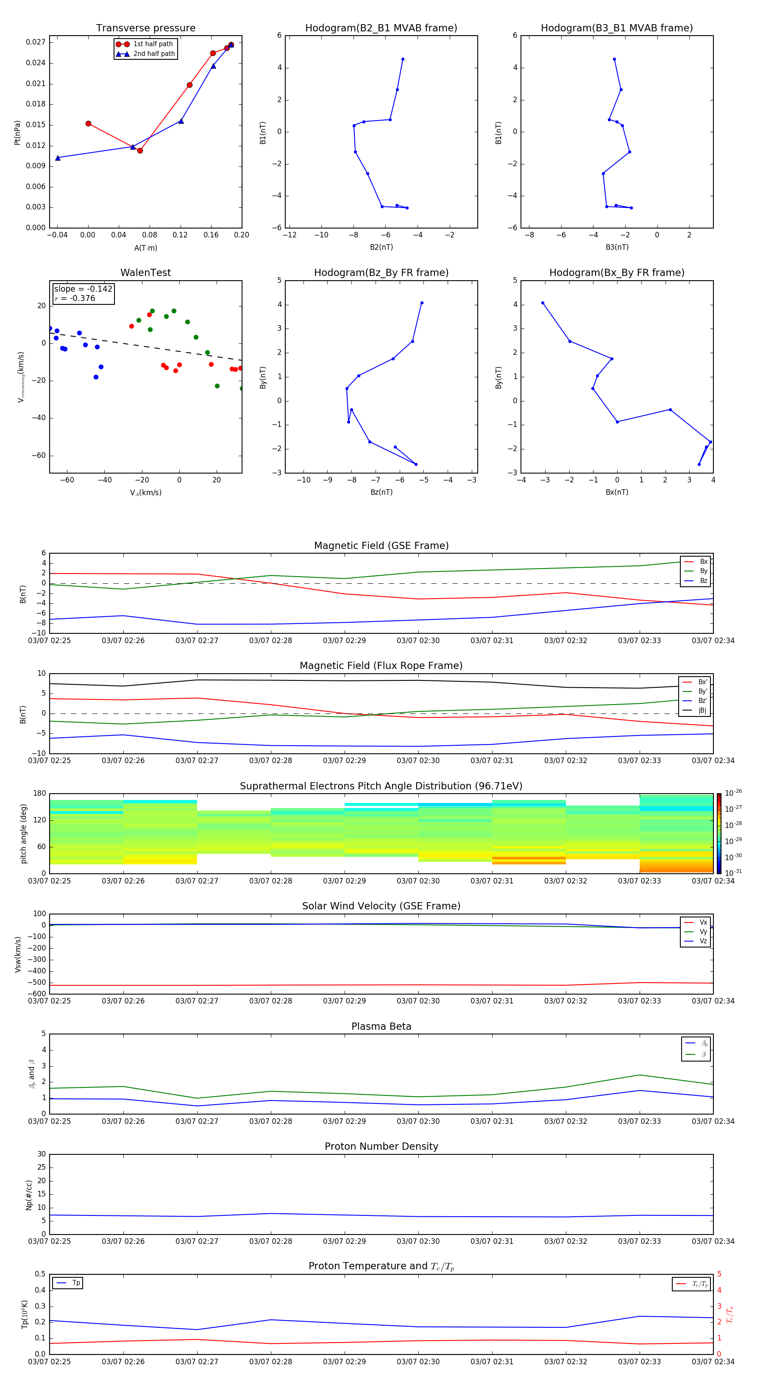
Task: Click "Bx'" legend entry in Flux Rope plot
Action: click(x=695, y=682)
